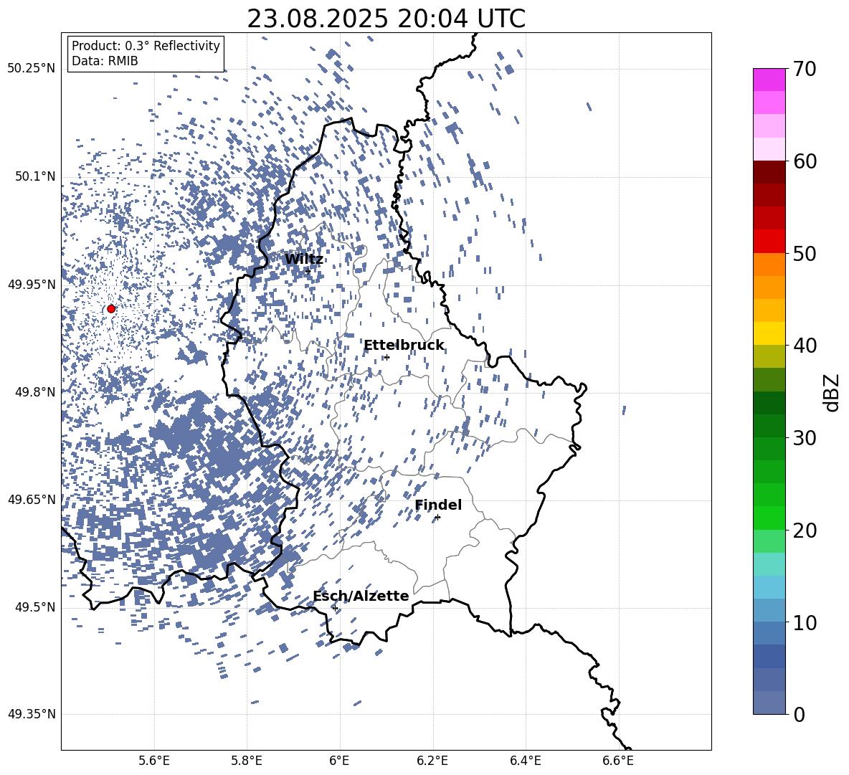Click the 6°E longitude label
Image resolution: width=849 pixels, height=775 pixels.
coord(340,761)
